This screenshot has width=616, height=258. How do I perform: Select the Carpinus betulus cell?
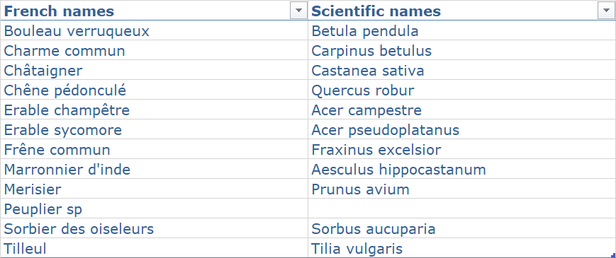pos(462,50)
